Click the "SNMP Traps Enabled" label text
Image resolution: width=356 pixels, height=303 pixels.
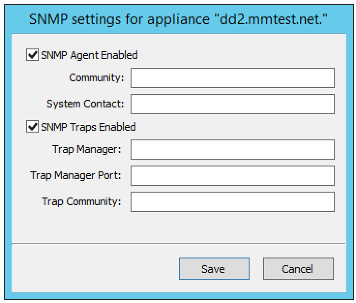pyautogui.click(x=89, y=127)
